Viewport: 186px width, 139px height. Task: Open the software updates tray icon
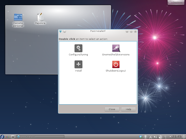point(141,137)
